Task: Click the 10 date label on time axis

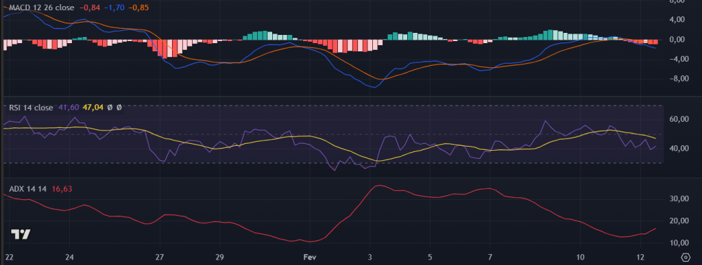Action: 580,257
